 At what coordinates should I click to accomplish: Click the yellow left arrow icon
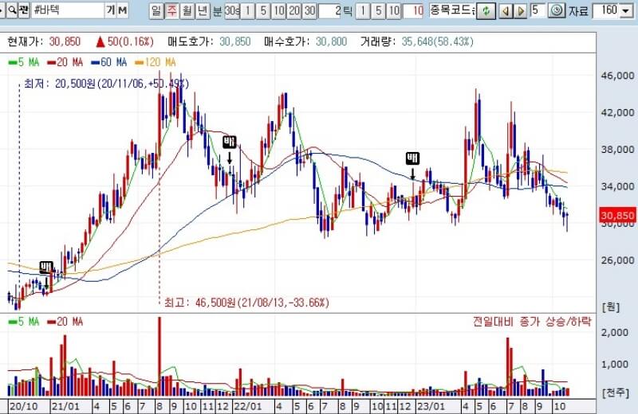pos(506,10)
